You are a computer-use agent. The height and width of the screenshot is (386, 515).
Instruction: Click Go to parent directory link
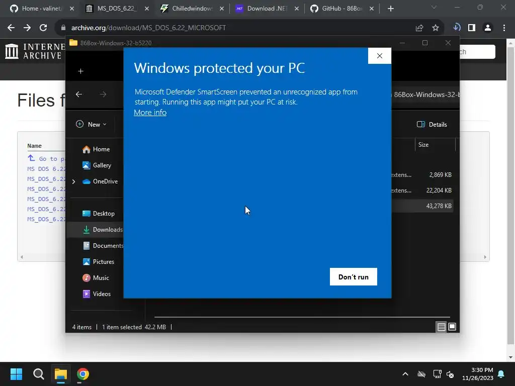tap(46, 158)
